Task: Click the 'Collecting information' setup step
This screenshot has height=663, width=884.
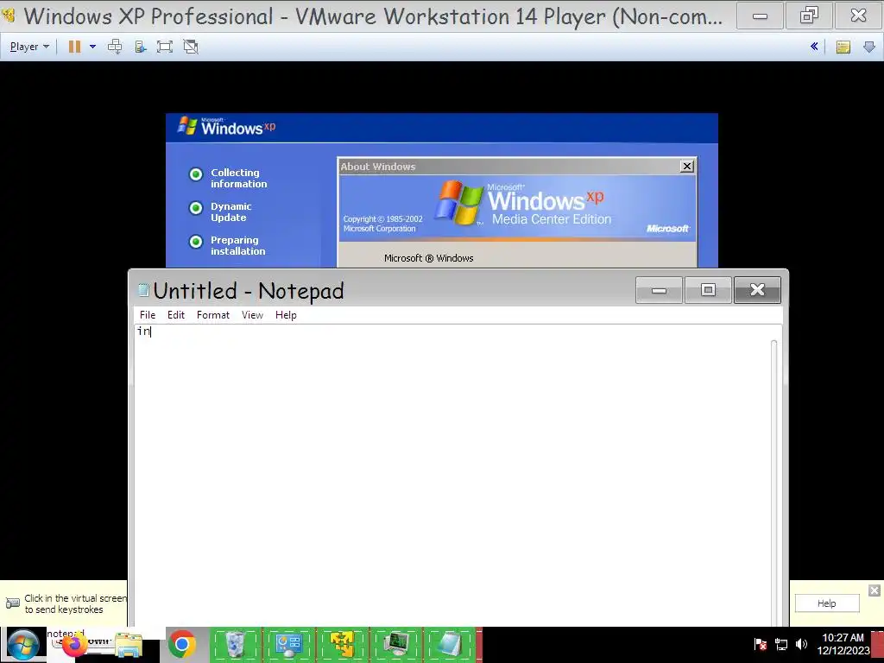Action: (x=238, y=178)
